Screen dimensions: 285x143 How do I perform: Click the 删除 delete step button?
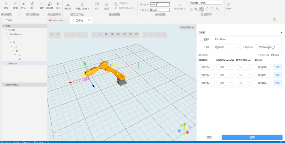click(275, 55)
